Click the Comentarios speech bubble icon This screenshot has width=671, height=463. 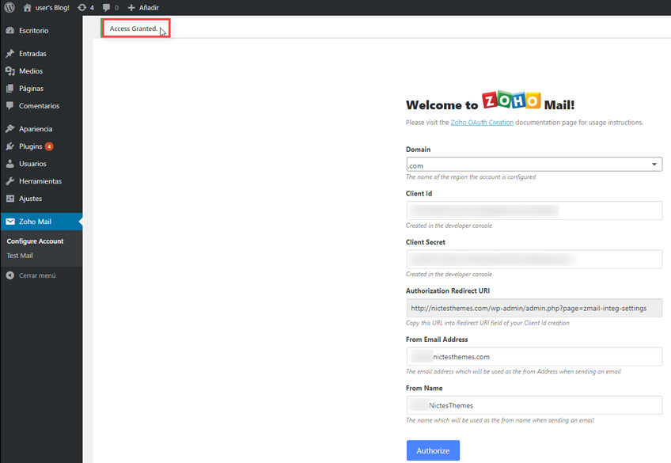click(x=10, y=106)
